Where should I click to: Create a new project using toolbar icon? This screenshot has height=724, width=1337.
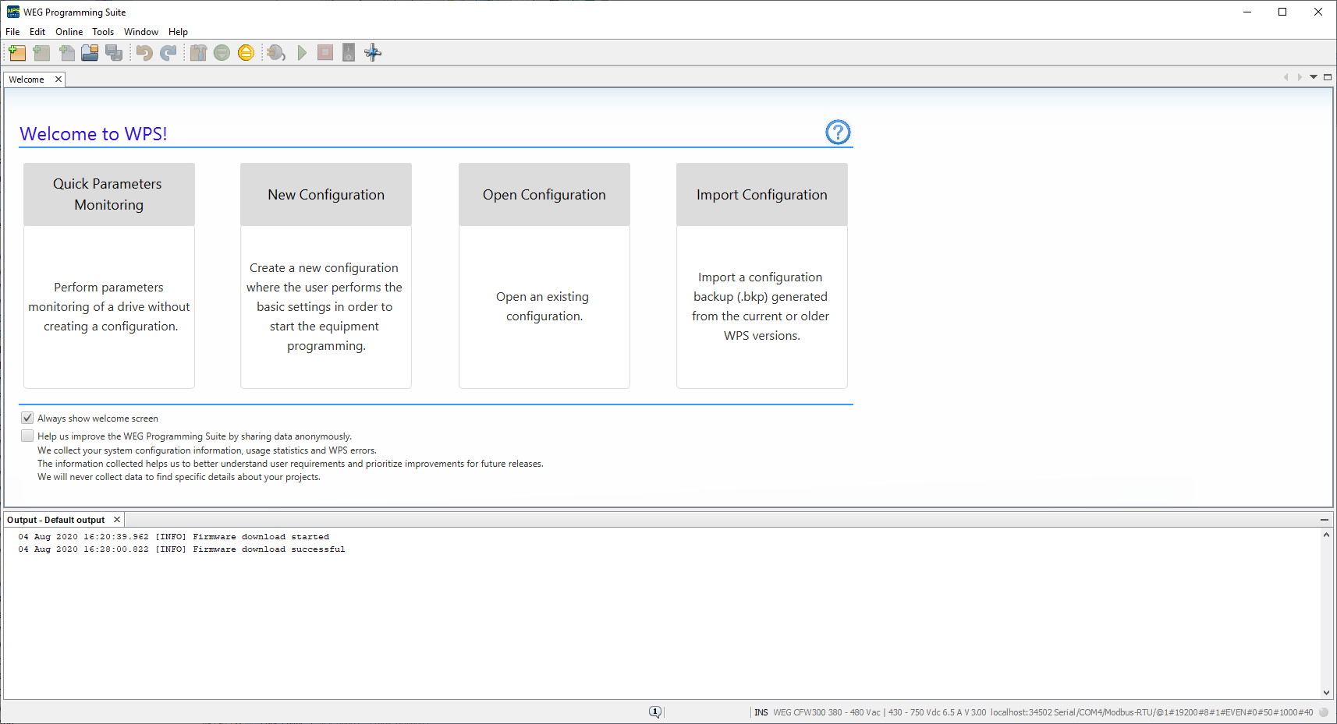point(17,52)
